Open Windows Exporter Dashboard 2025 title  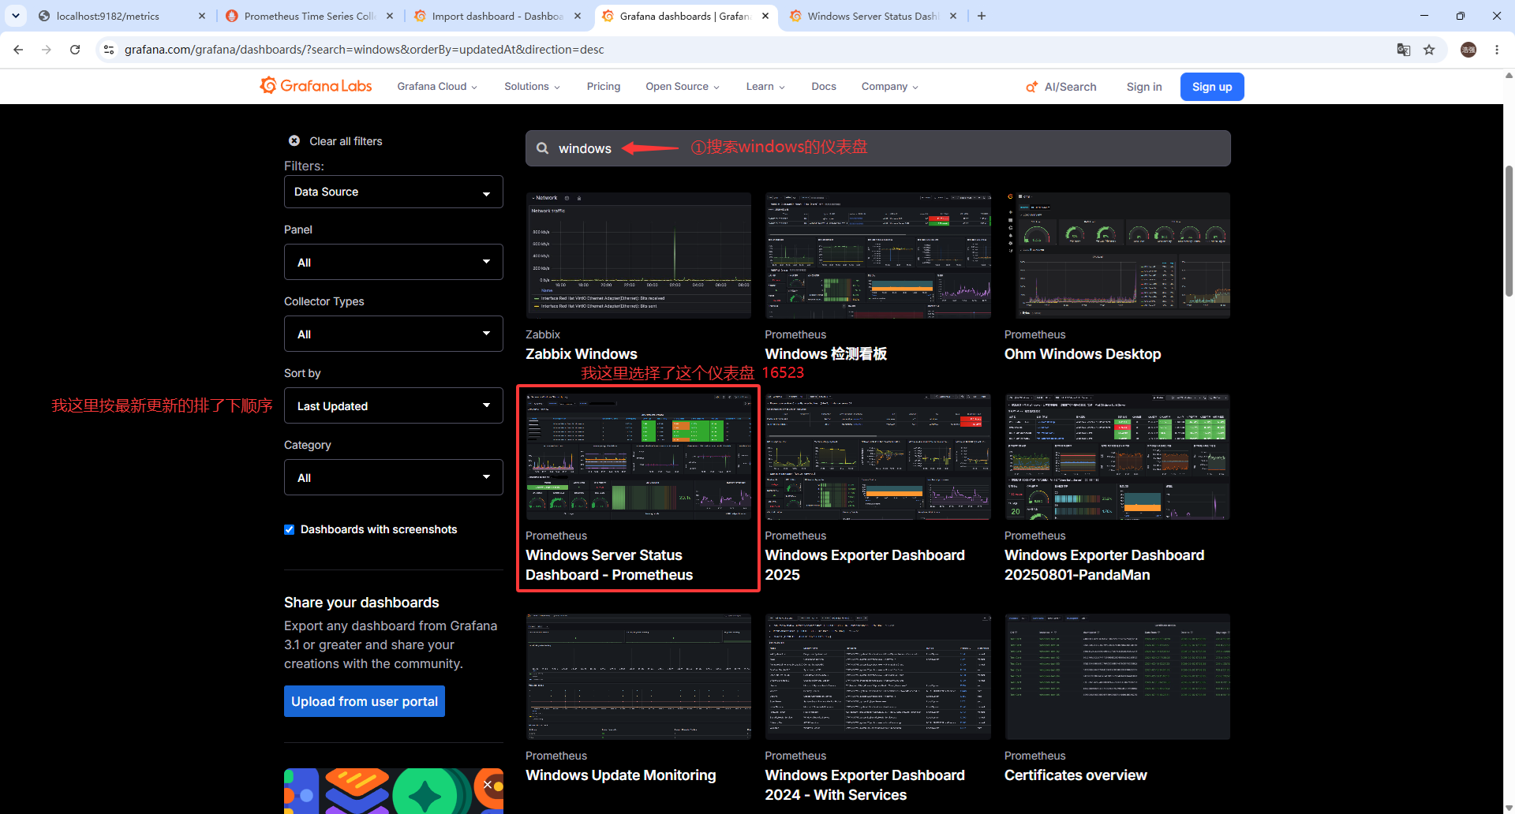coord(865,565)
